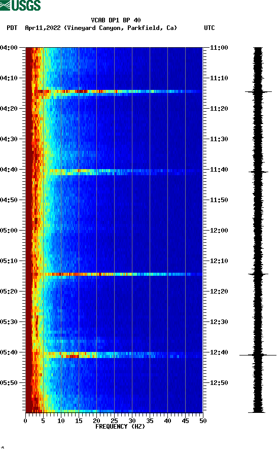The width and height of the screenshot is (280, 453).
Task: Click the seismogram spike near 11:41 UTC
Action: [258, 172]
